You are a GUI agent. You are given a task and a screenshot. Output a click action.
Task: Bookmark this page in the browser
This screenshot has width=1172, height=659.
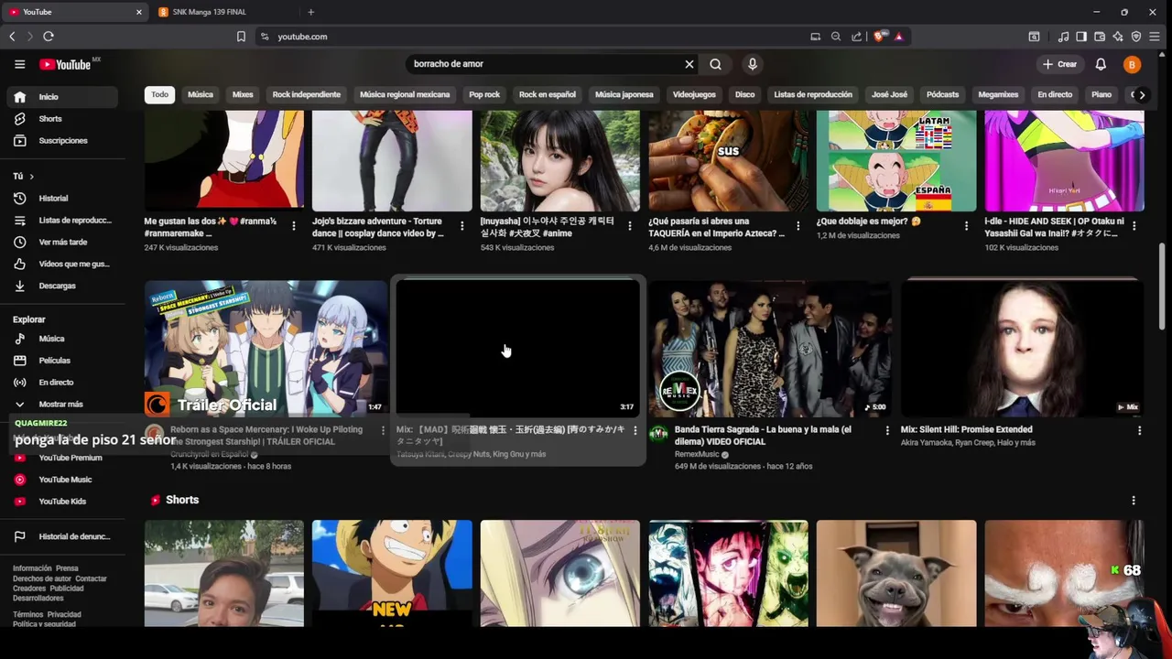pos(241,37)
